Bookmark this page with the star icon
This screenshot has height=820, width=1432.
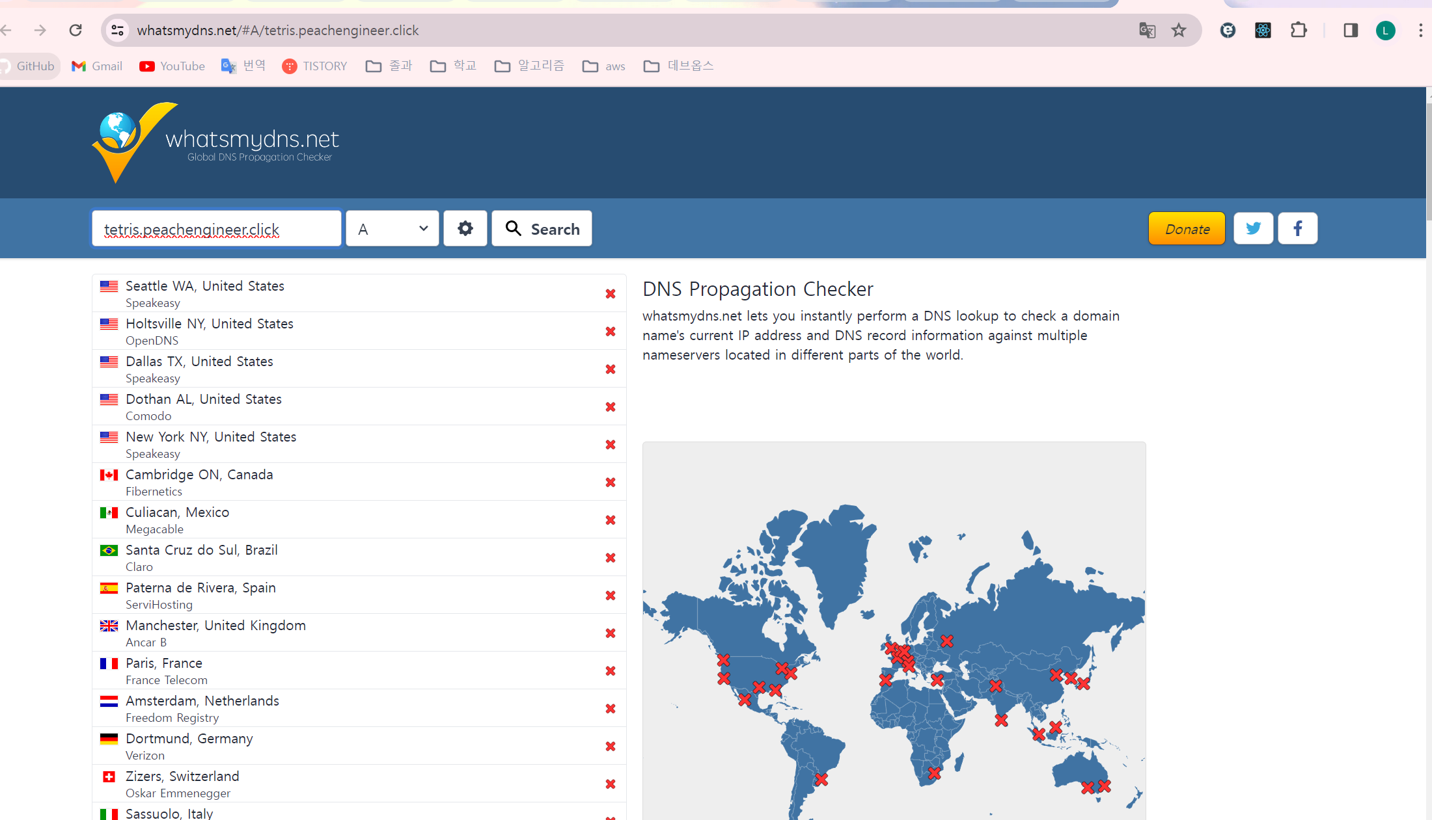[x=1179, y=31]
